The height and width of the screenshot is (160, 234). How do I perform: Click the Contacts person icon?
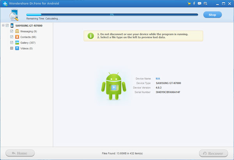[17, 37]
